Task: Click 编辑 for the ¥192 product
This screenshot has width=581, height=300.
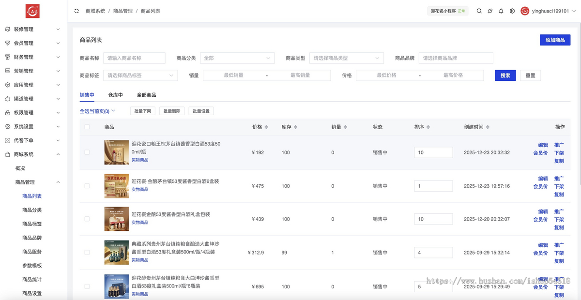Action: coord(543,145)
